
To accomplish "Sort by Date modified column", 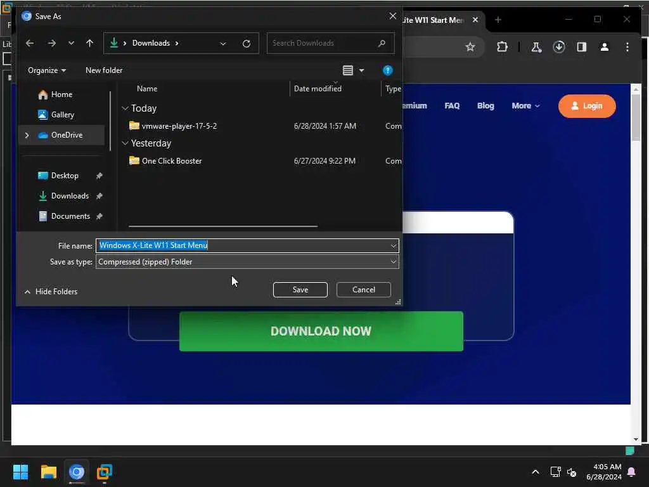I will (318, 89).
